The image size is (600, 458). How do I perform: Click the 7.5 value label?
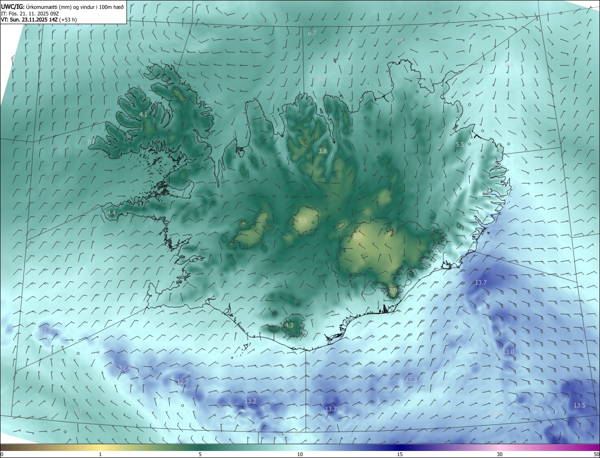click(399, 42)
